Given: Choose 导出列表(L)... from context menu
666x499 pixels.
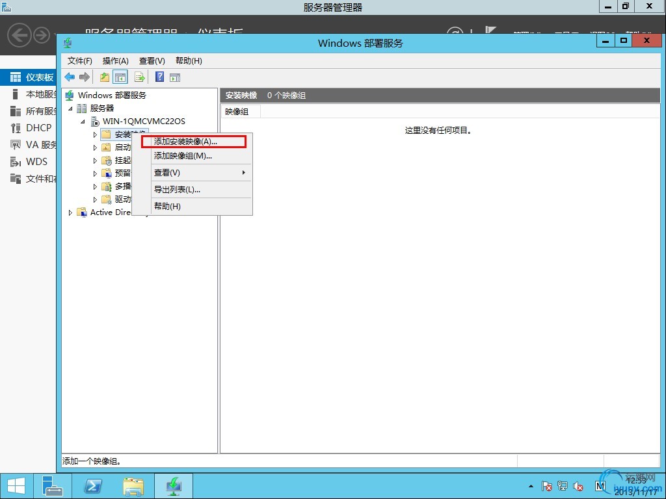Looking at the screenshot, I should click(x=193, y=190).
